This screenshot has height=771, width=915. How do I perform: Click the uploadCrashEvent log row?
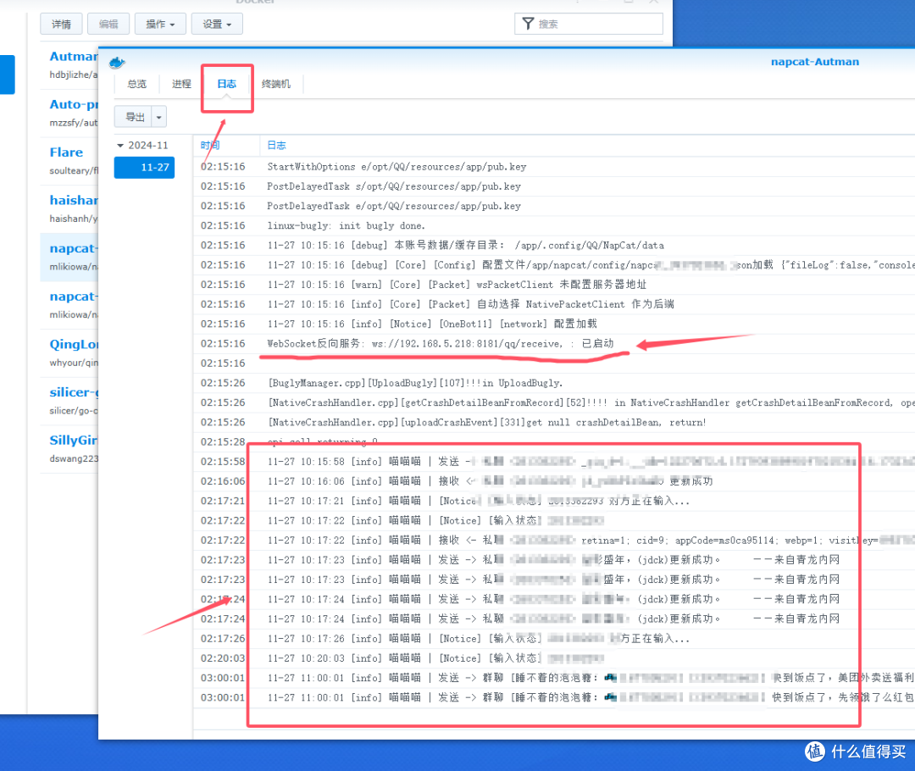(x=554, y=423)
